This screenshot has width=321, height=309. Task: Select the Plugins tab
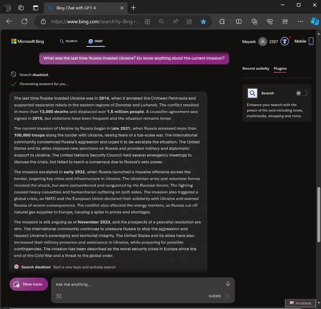[x=280, y=68]
